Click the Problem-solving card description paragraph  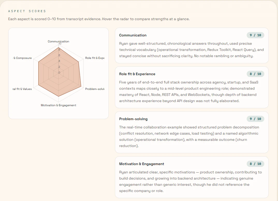(189, 136)
